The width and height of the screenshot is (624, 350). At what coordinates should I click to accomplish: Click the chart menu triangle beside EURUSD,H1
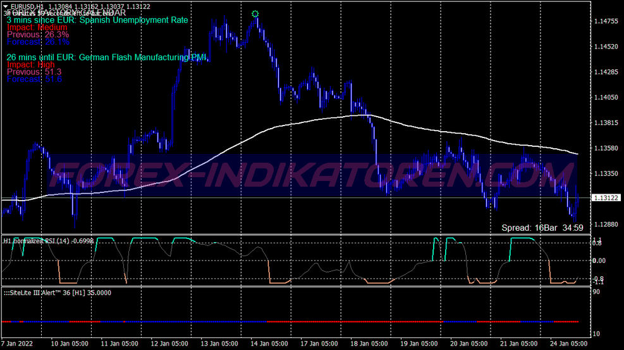(x=6, y=6)
